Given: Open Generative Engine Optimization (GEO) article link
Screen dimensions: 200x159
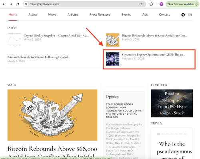Looking at the screenshot, I should click(154, 55).
